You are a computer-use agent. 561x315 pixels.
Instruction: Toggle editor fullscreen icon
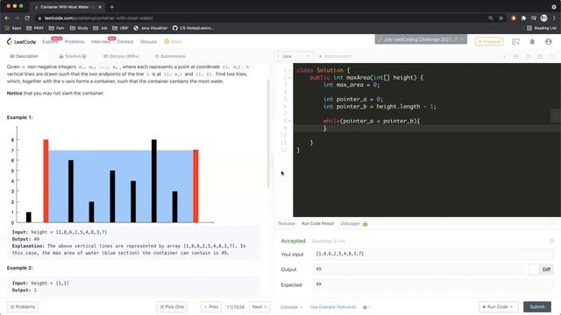(551, 56)
